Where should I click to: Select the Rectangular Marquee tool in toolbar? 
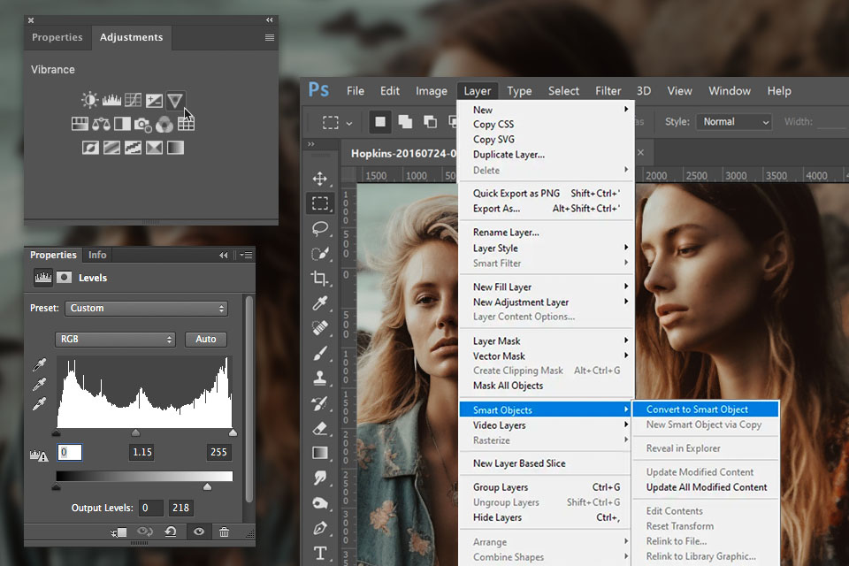(320, 203)
